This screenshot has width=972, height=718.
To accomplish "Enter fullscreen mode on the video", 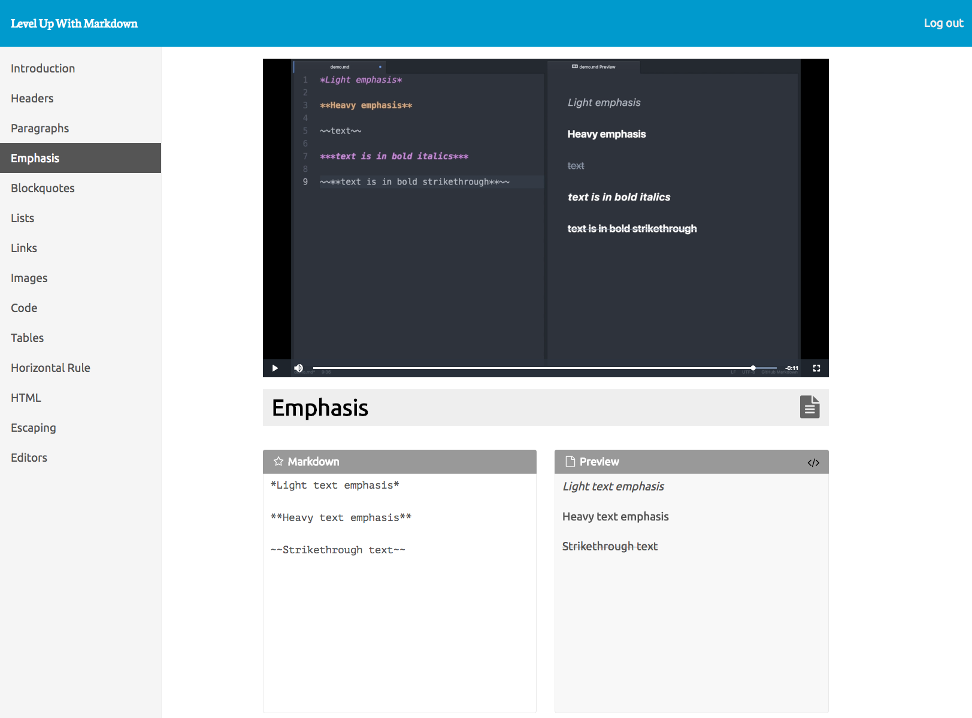I will click(816, 368).
